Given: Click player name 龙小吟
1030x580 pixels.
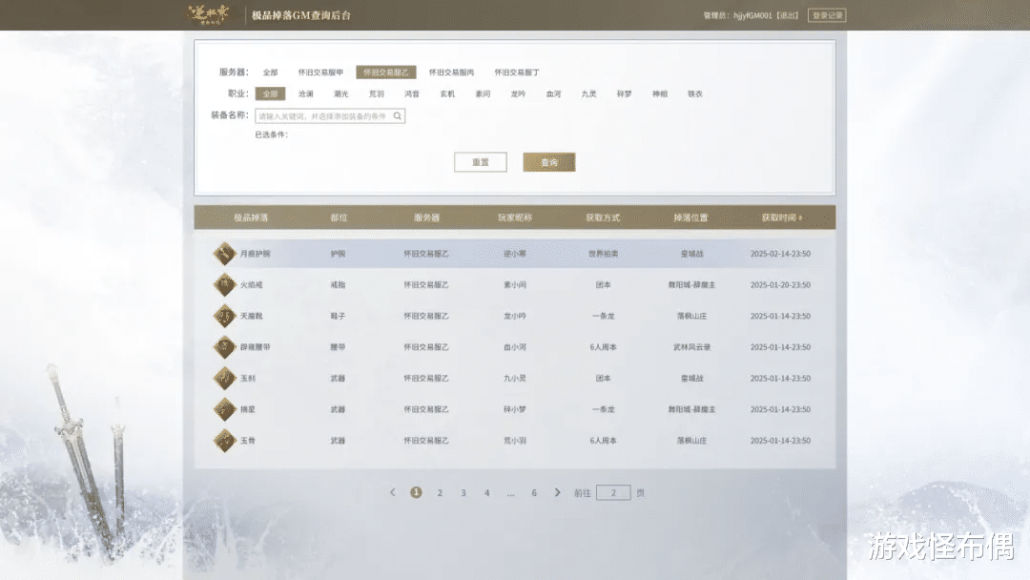Looking at the screenshot, I should pyautogui.click(x=515, y=316).
